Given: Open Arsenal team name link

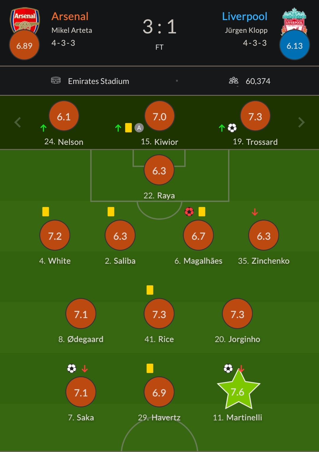Looking at the screenshot, I should tap(70, 16).
